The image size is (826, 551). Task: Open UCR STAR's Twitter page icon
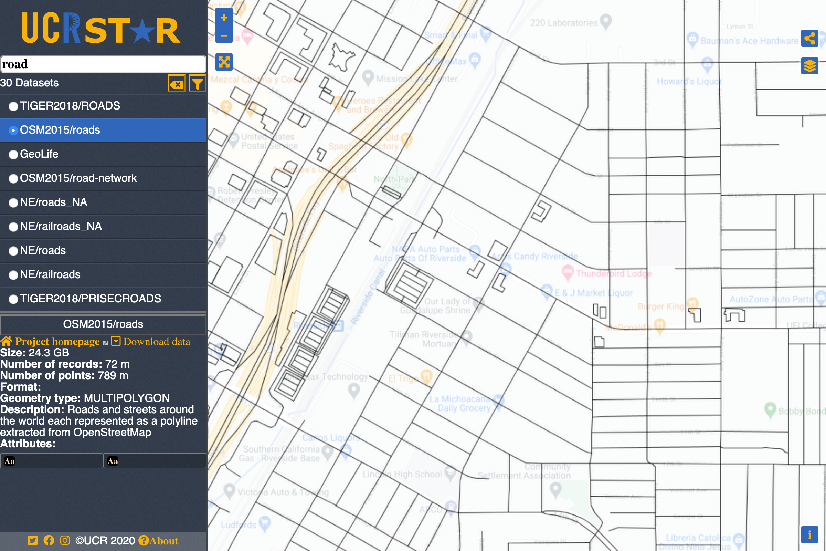[32, 540]
